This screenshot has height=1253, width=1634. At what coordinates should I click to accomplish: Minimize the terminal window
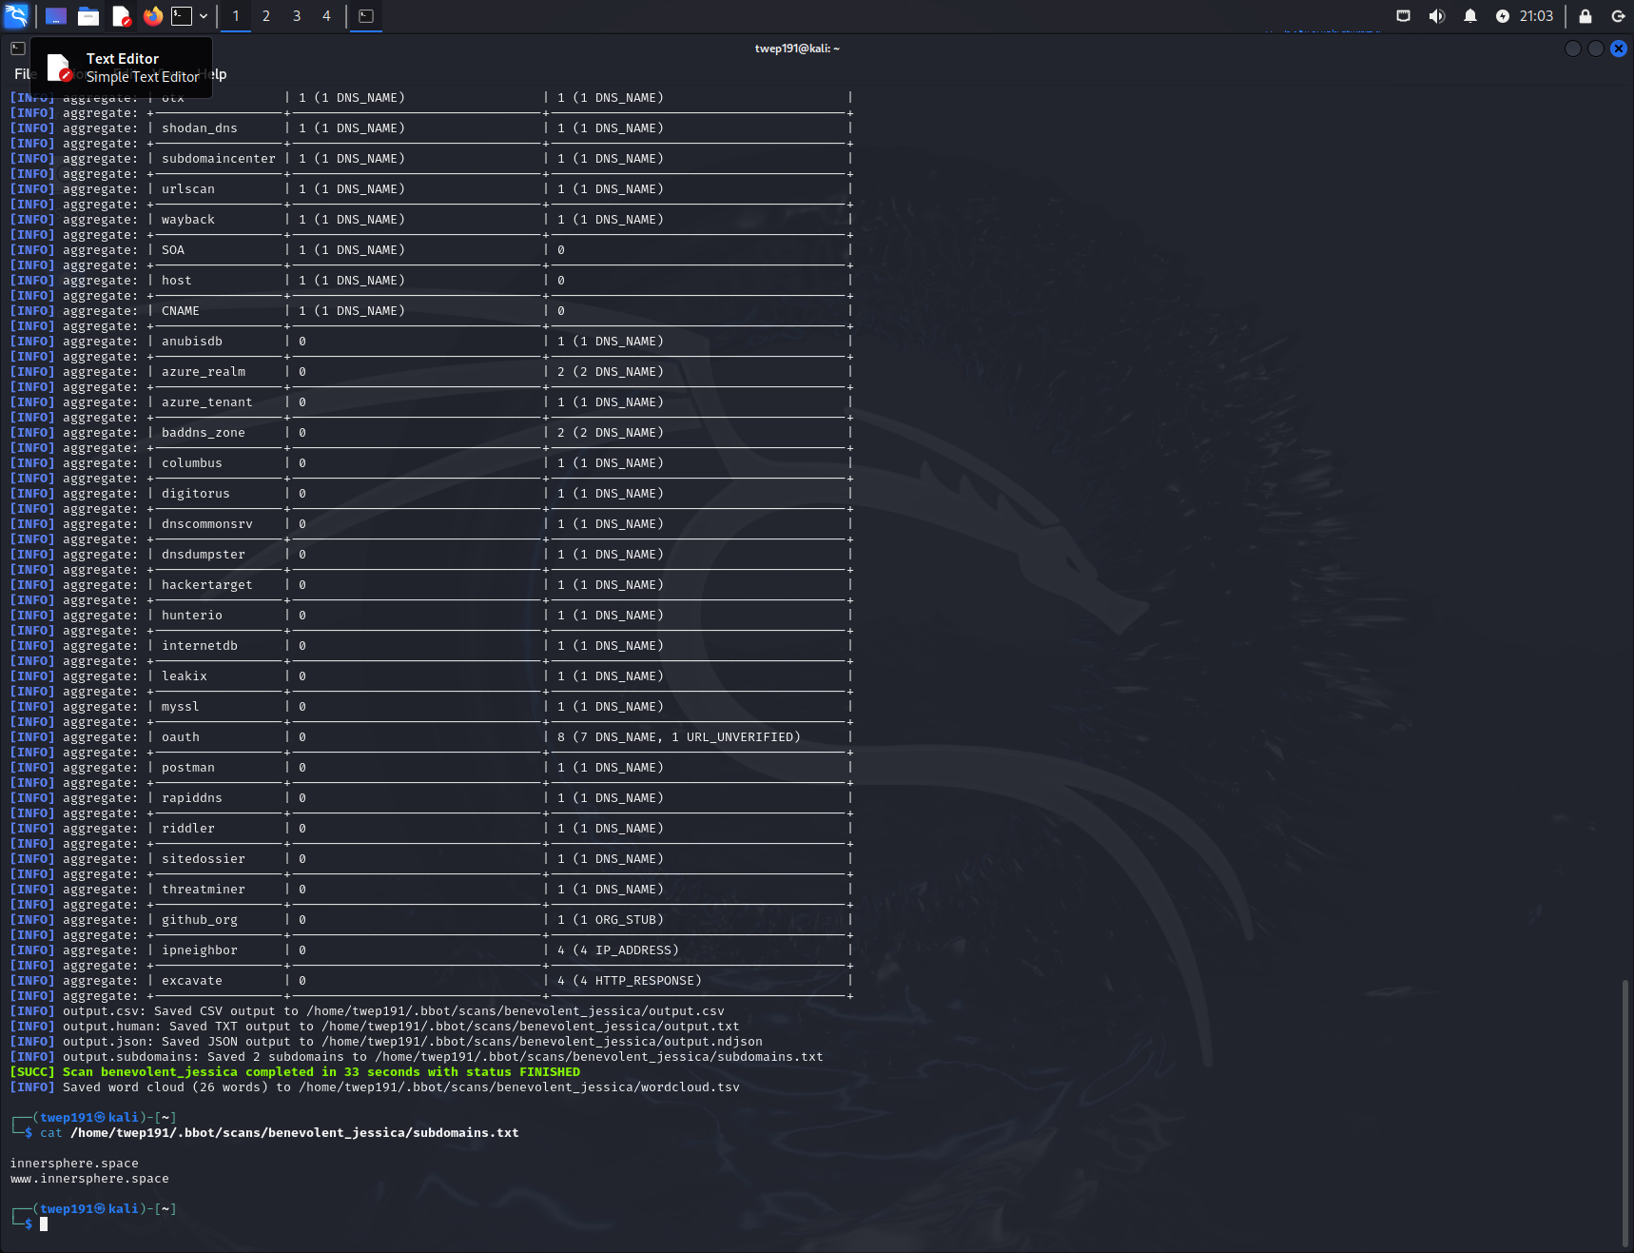click(1573, 49)
